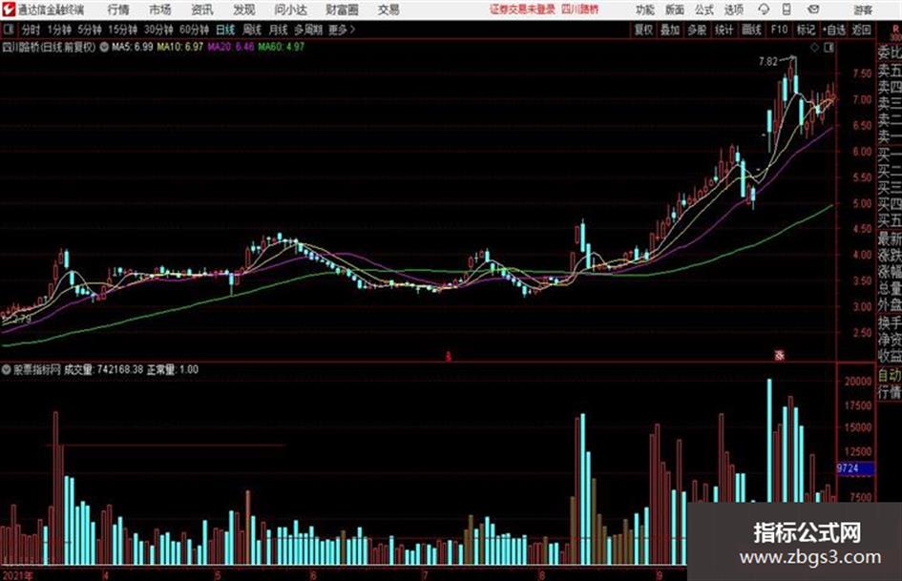
Task: Click the 正常量: 1.00 readout
Action: [173, 369]
